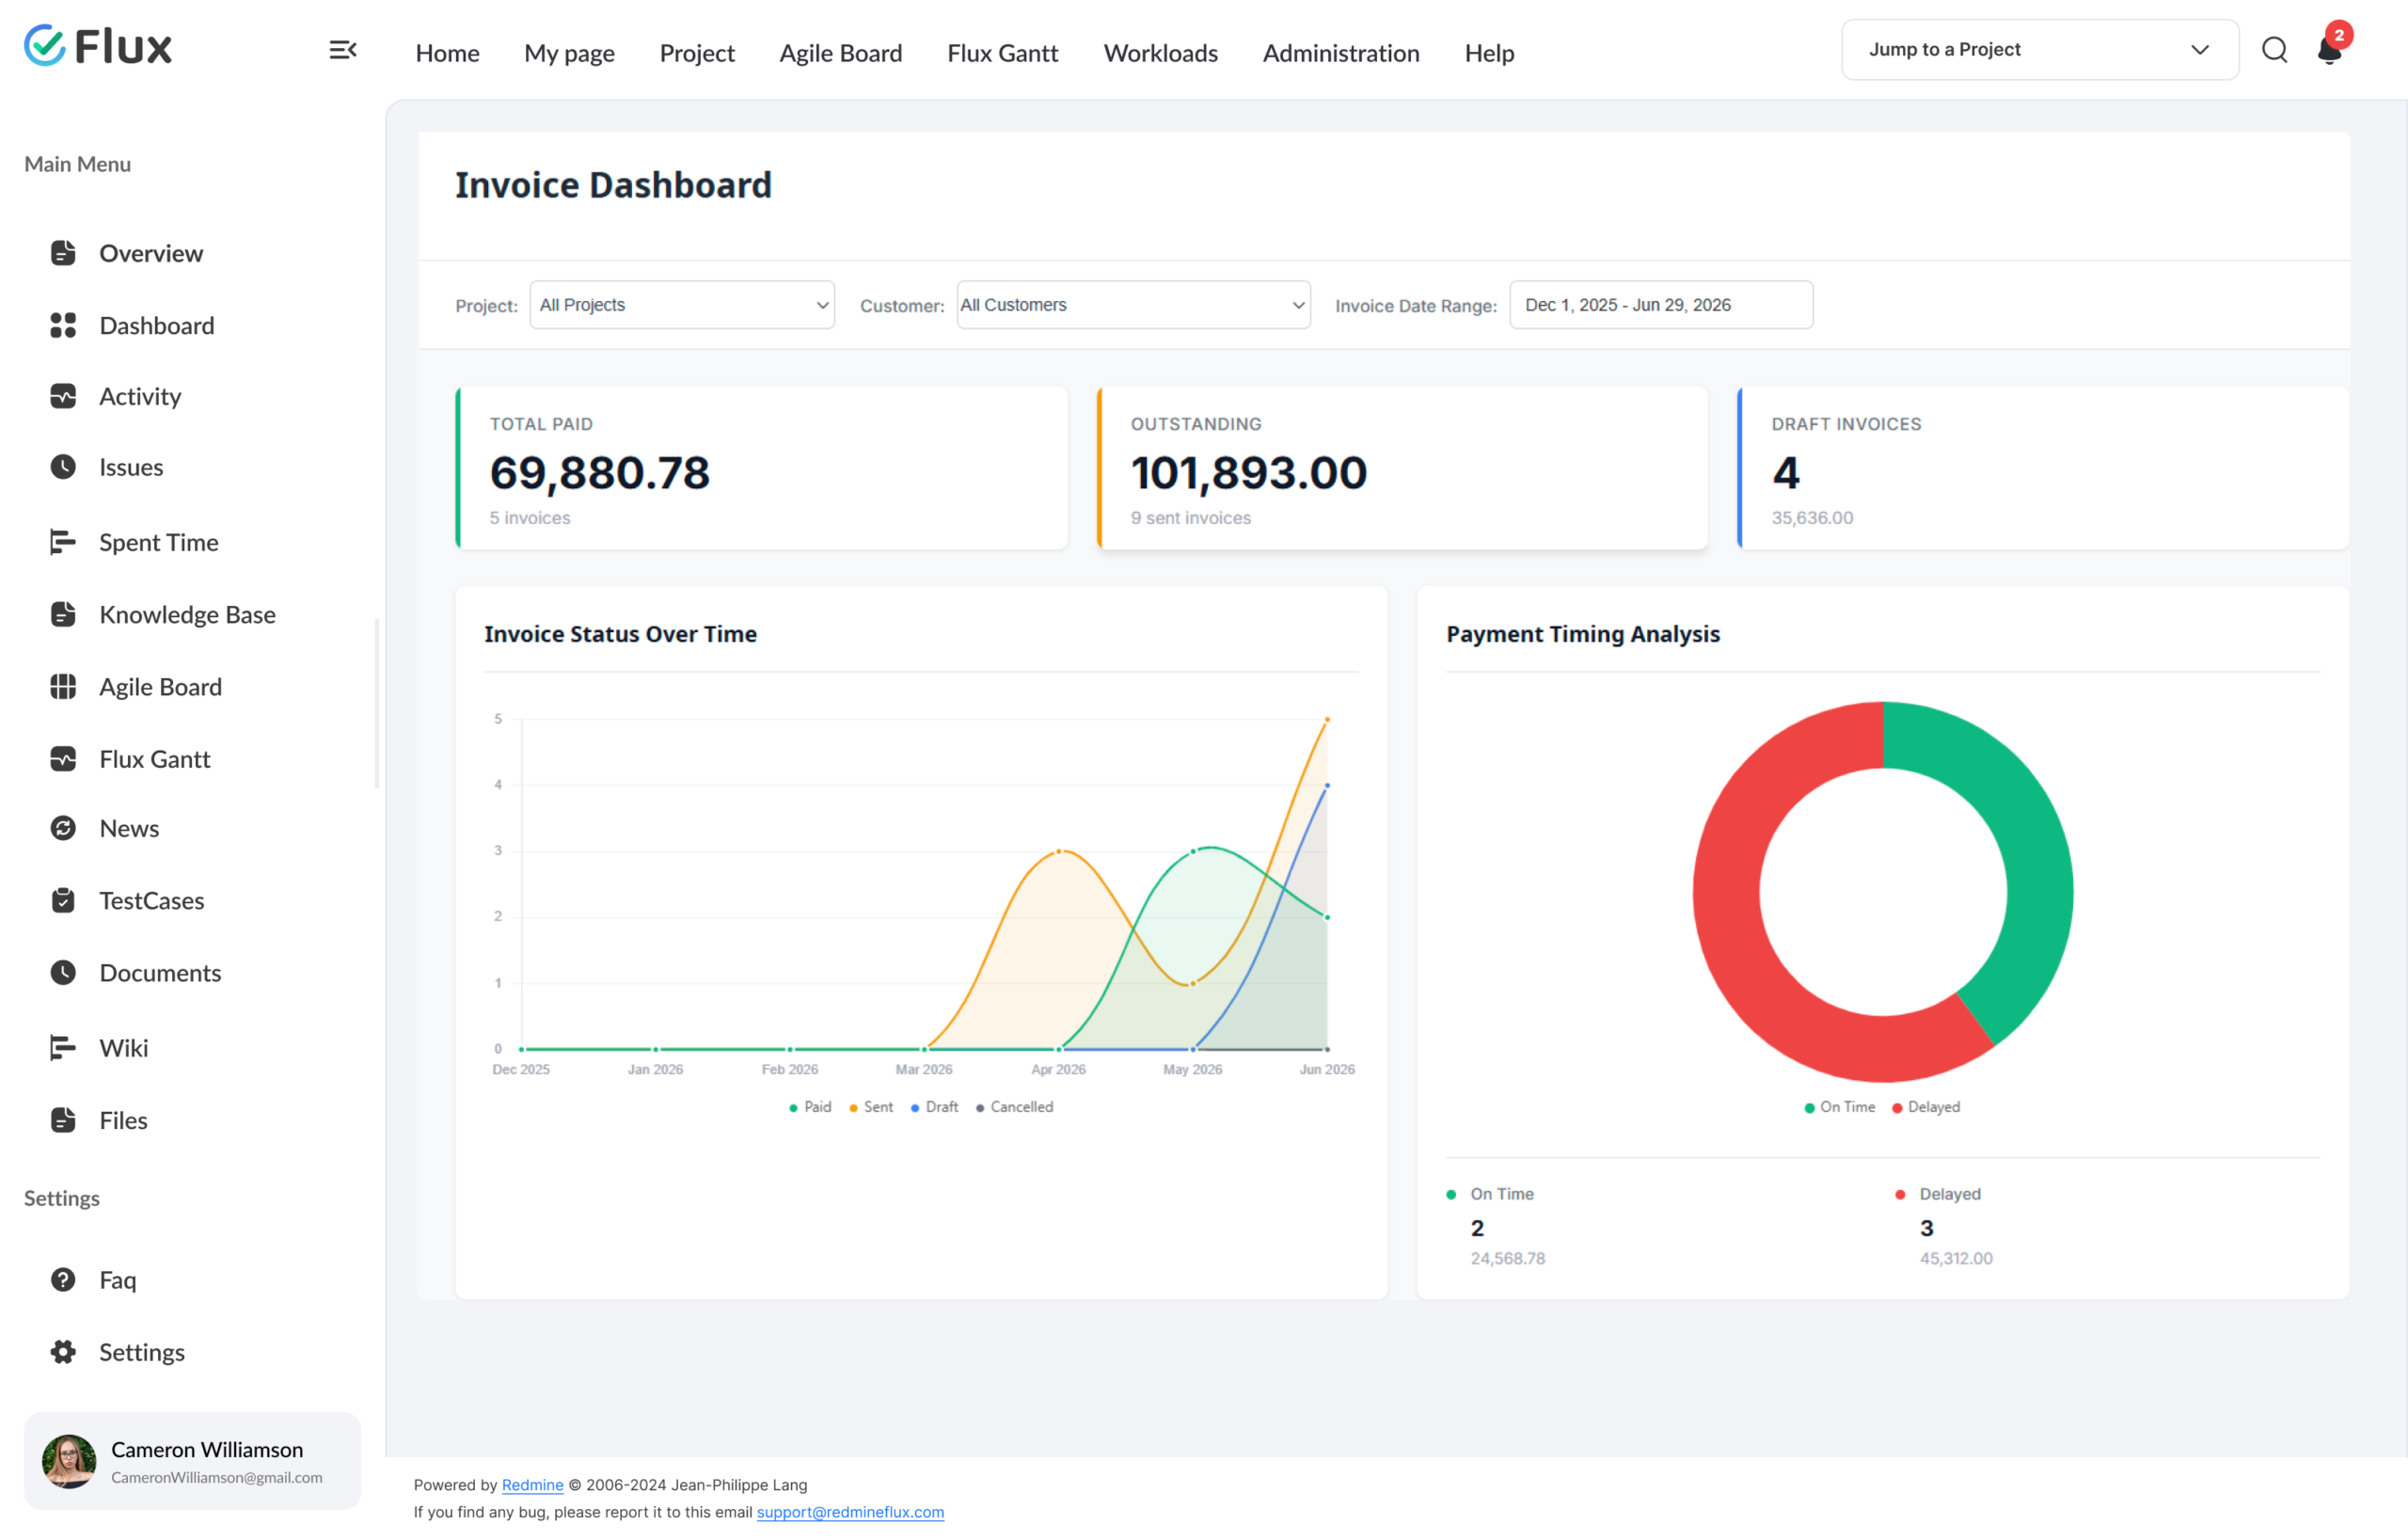This screenshot has width=2408, height=1540.
Task: Click the Agile Board icon in sidebar
Action: coord(63,687)
